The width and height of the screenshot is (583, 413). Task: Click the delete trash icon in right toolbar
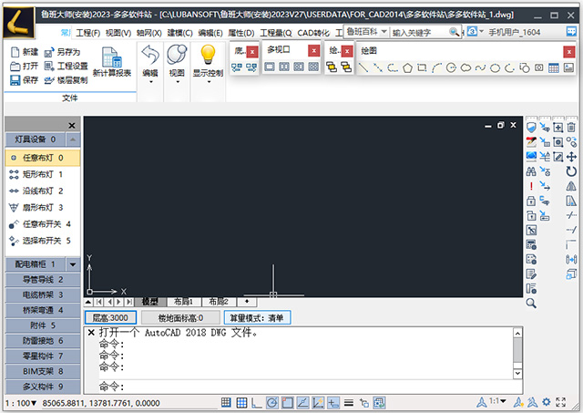[571, 128]
